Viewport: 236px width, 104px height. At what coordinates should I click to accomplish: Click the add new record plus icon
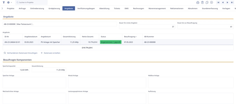pyautogui.click(x=211, y=2)
